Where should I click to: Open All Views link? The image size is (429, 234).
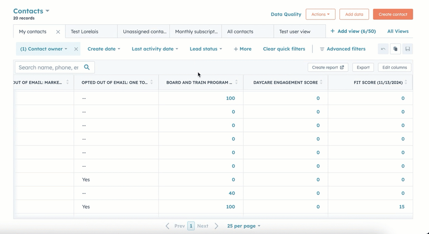pos(398,31)
